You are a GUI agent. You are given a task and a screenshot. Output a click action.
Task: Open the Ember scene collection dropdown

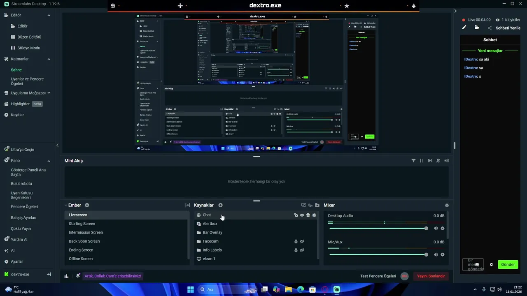coord(66,205)
